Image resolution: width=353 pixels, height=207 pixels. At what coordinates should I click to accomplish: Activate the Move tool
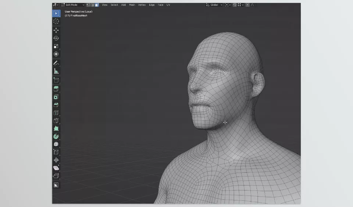[x=56, y=30]
